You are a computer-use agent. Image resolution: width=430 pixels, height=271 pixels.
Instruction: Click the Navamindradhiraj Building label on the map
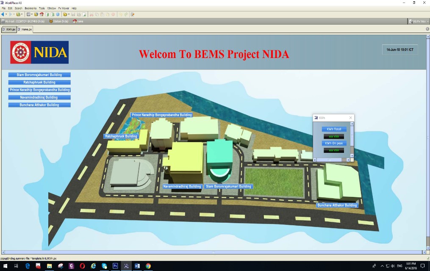click(182, 187)
